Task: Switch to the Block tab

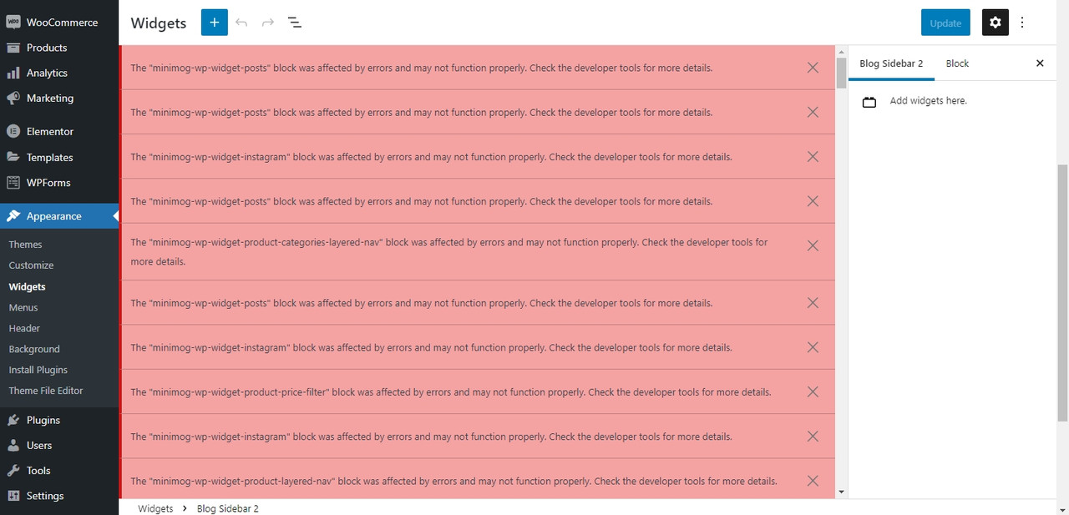Action: pyautogui.click(x=957, y=63)
